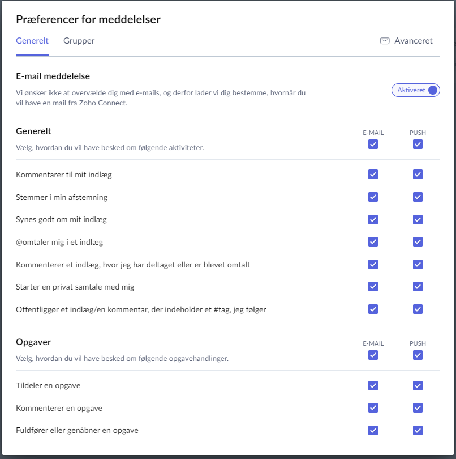Viewport: 456px width, 459px height.
Task: Open the Avanceret envelope icon
Action: click(x=385, y=41)
